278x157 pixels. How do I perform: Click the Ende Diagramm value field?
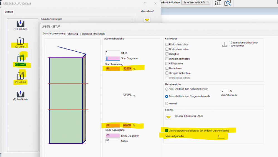pos(112,136)
